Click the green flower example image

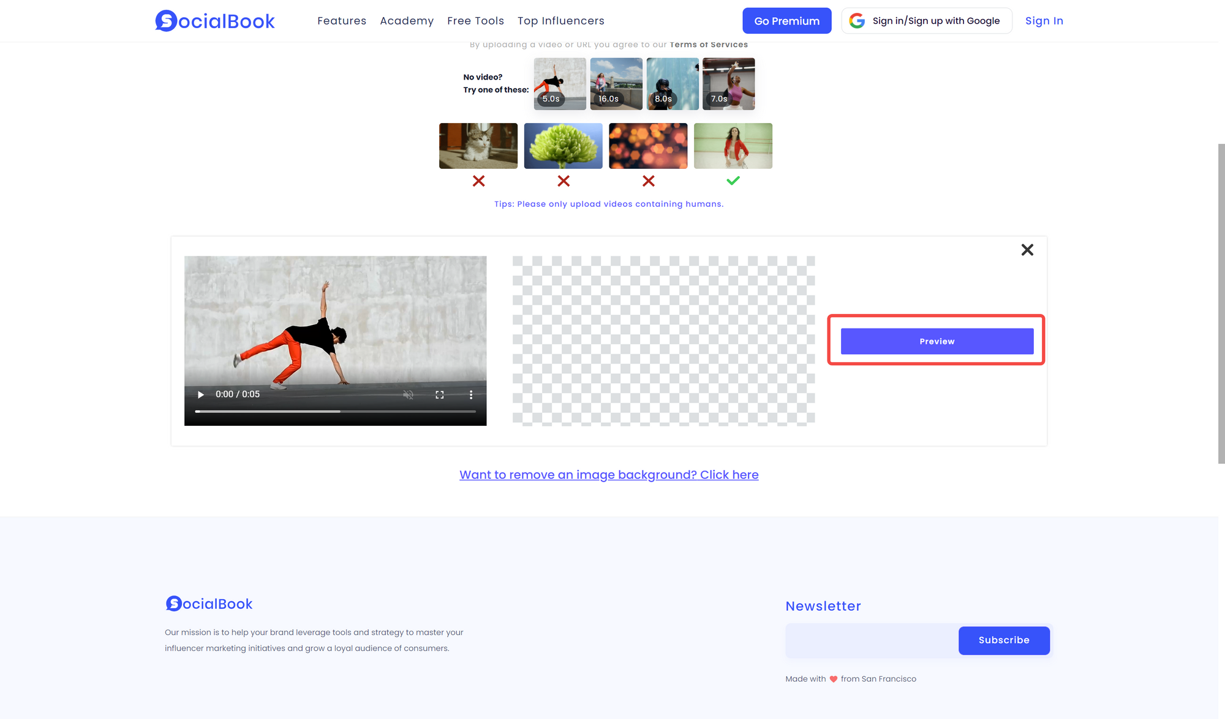(x=563, y=146)
